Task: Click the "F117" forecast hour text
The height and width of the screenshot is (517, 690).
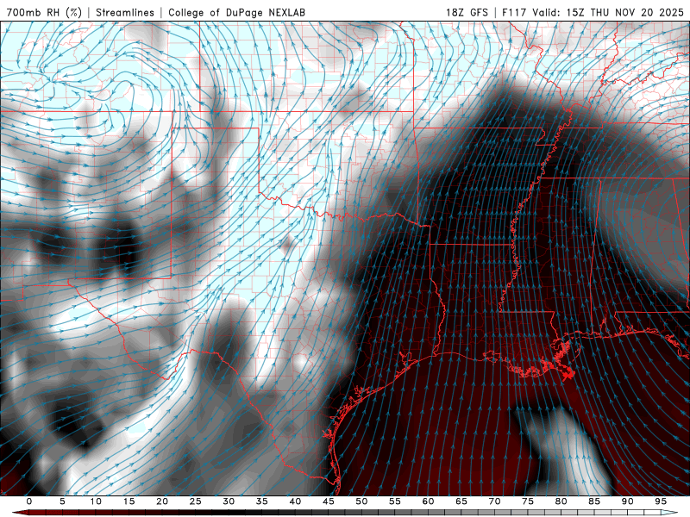Action: point(515,12)
